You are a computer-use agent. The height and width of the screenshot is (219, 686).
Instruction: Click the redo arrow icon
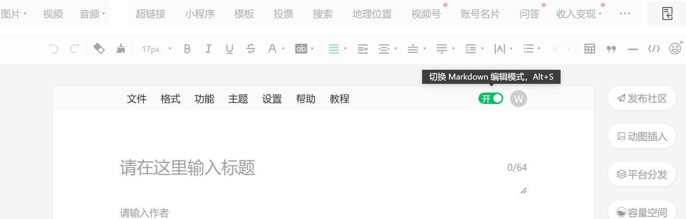74,49
